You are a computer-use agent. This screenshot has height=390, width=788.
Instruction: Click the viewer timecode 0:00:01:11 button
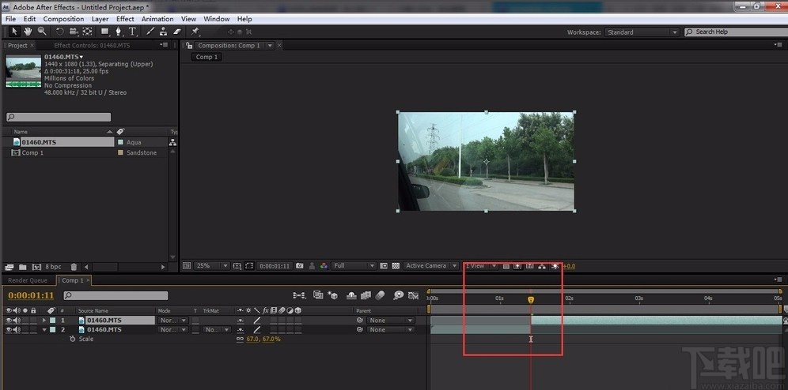[x=275, y=266]
